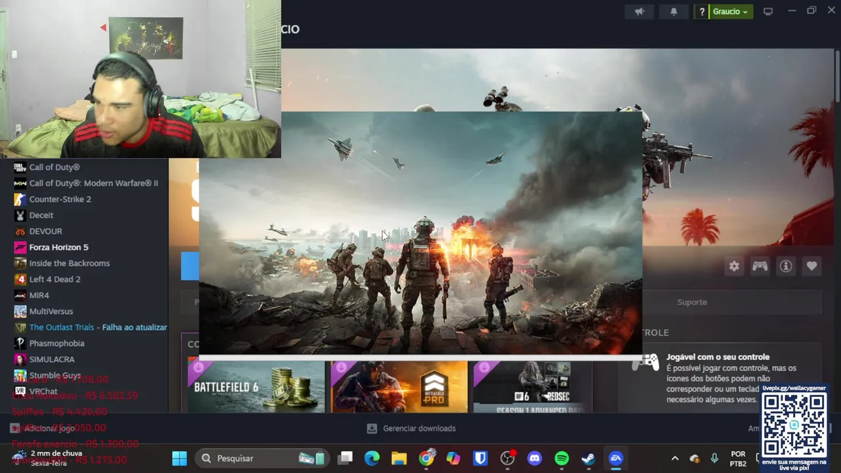
Task: Open the Suporte tab
Action: tap(692, 302)
